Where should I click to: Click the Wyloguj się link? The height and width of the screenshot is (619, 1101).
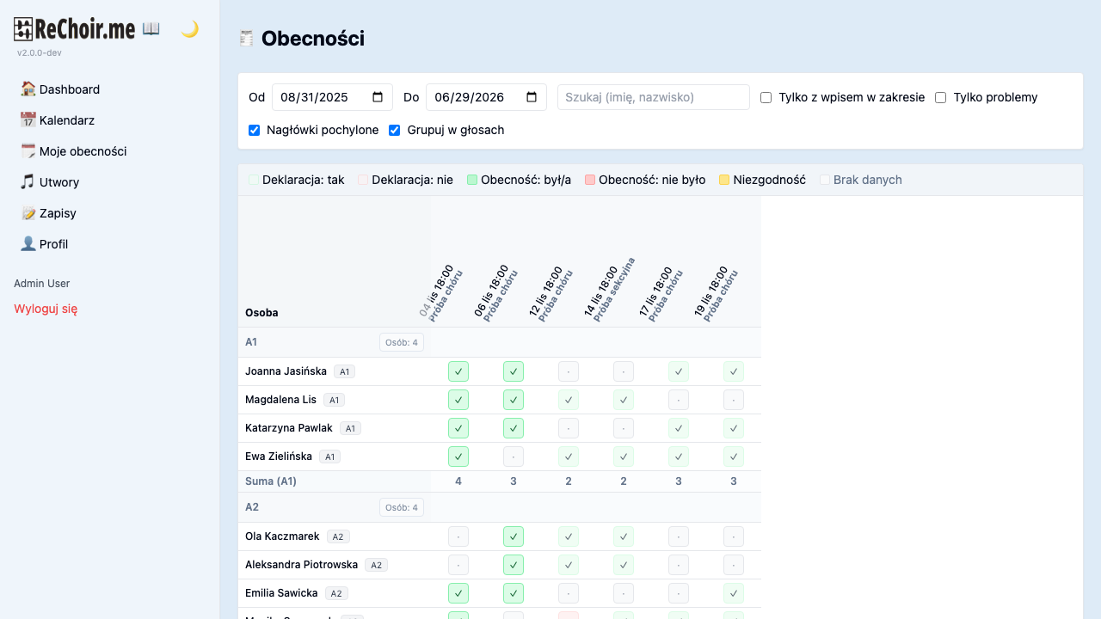pos(46,309)
